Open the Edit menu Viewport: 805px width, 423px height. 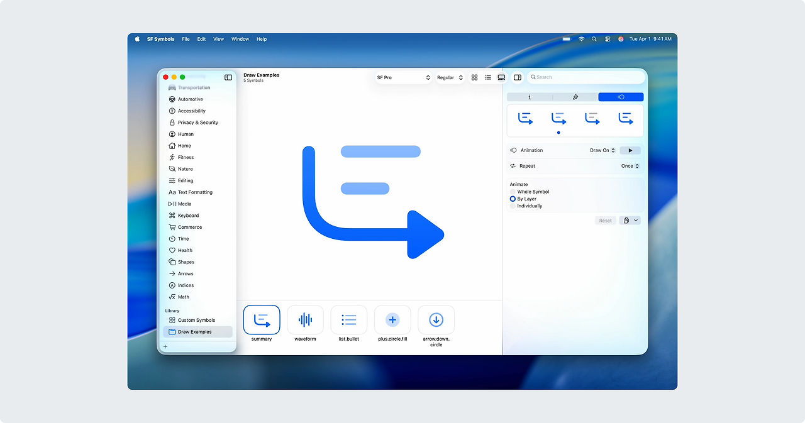201,39
